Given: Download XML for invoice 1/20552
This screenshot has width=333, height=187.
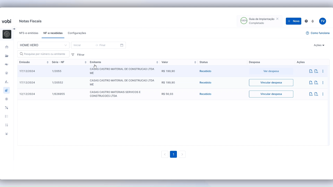Looking at the screenshot, I should (316, 83).
